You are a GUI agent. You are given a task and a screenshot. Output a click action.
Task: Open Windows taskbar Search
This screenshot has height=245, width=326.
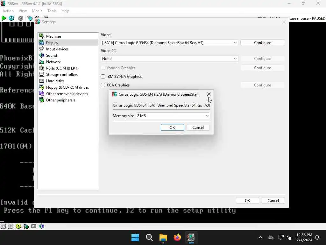[149, 237]
